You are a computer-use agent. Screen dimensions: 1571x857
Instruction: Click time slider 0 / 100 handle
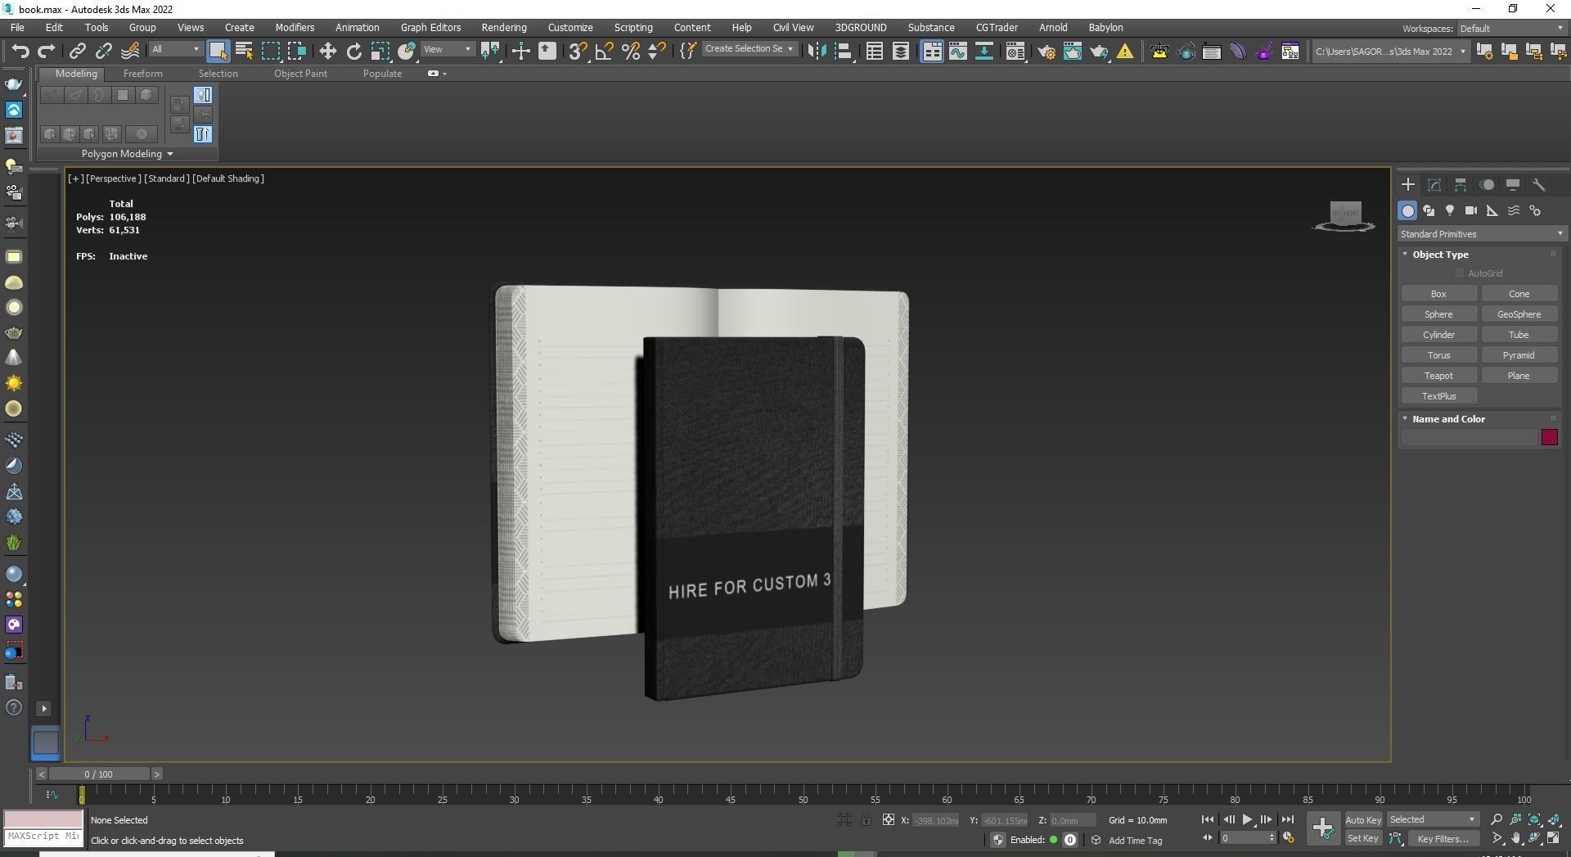pos(99,774)
